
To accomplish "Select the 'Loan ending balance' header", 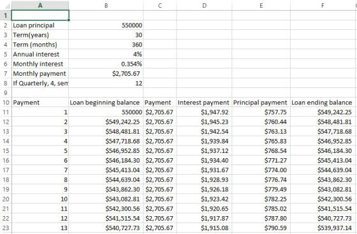I will pos(323,103).
